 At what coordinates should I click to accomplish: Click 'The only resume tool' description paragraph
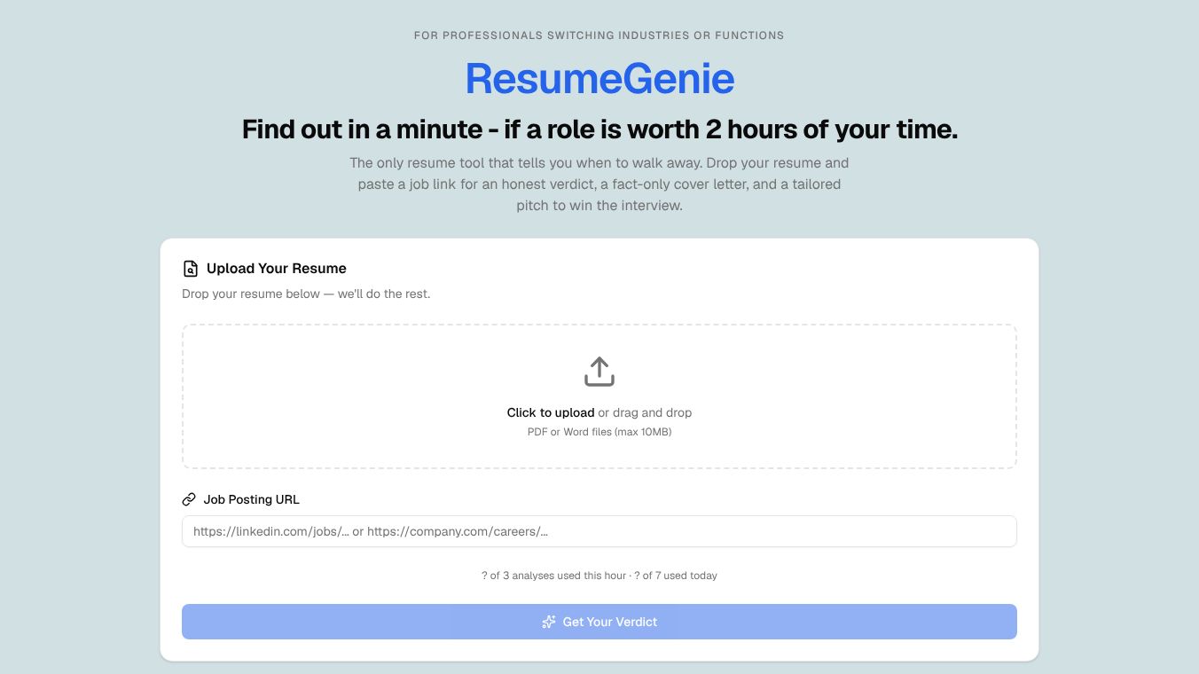pos(599,184)
